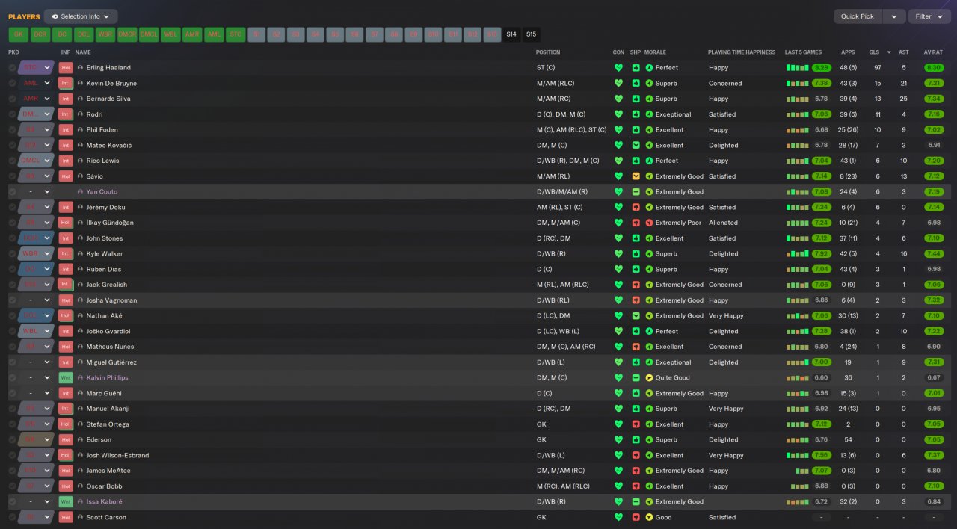Toggle the picked checkmark for Marc Guéhi
The image size is (957, 529).
coord(12,393)
